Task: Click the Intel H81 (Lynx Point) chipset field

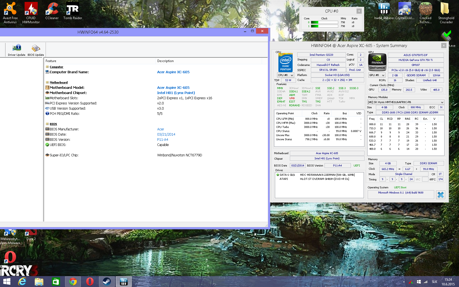Action: tap(327, 159)
